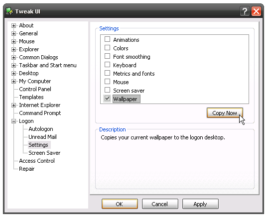Check the Colors option
Viewport: 267px width, 217px height.
pos(107,48)
